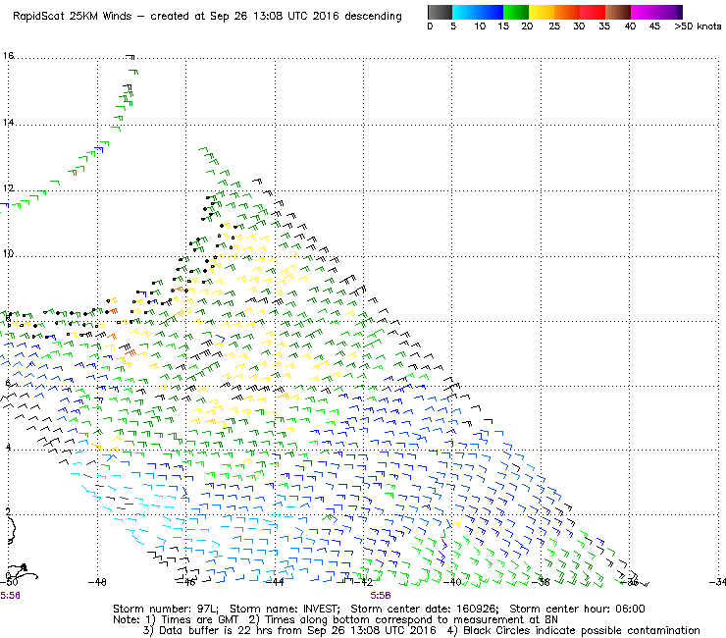Click the '>50 knots' legend label
The width and height of the screenshot is (726, 638).
(698, 27)
